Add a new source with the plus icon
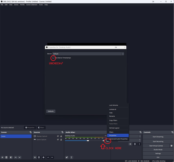 (x=35, y=157)
